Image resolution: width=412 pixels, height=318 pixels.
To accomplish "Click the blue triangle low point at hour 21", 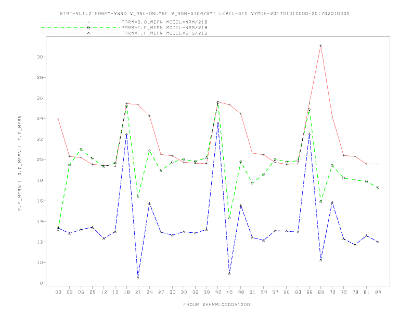I will 138,277.
